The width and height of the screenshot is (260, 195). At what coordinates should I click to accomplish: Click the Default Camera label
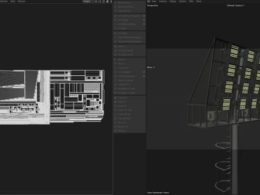point(235,5)
